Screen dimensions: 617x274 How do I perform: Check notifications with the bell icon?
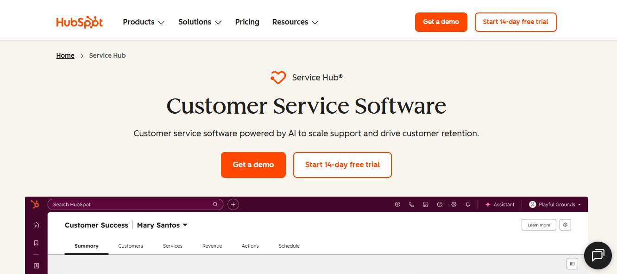click(x=468, y=204)
